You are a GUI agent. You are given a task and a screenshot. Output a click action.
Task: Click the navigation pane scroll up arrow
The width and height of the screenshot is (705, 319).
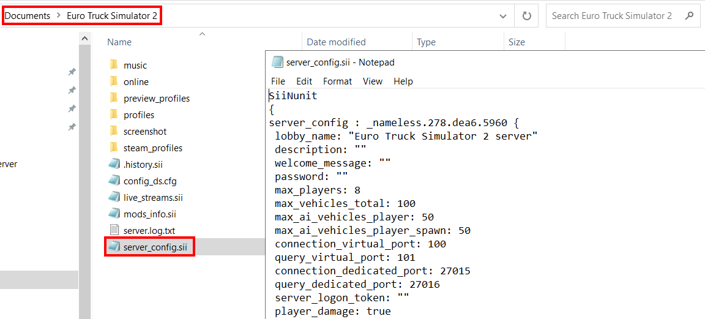click(85, 40)
